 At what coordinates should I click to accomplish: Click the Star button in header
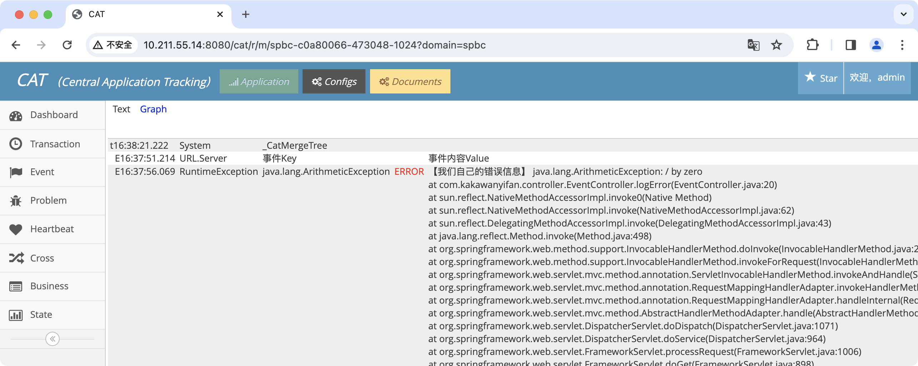click(820, 78)
